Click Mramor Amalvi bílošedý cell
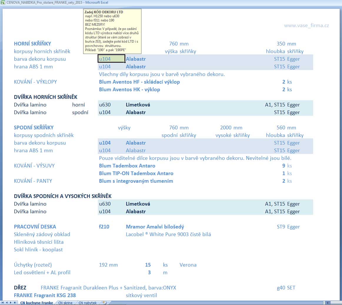 click(155, 227)
